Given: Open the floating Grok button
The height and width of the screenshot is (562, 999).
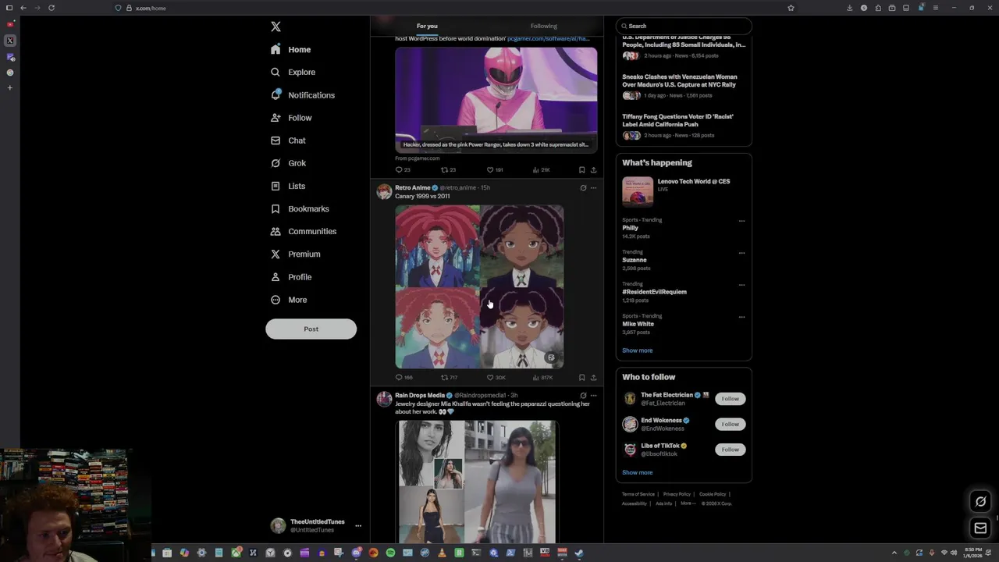Looking at the screenshot, I should click(x=981, y=502).
